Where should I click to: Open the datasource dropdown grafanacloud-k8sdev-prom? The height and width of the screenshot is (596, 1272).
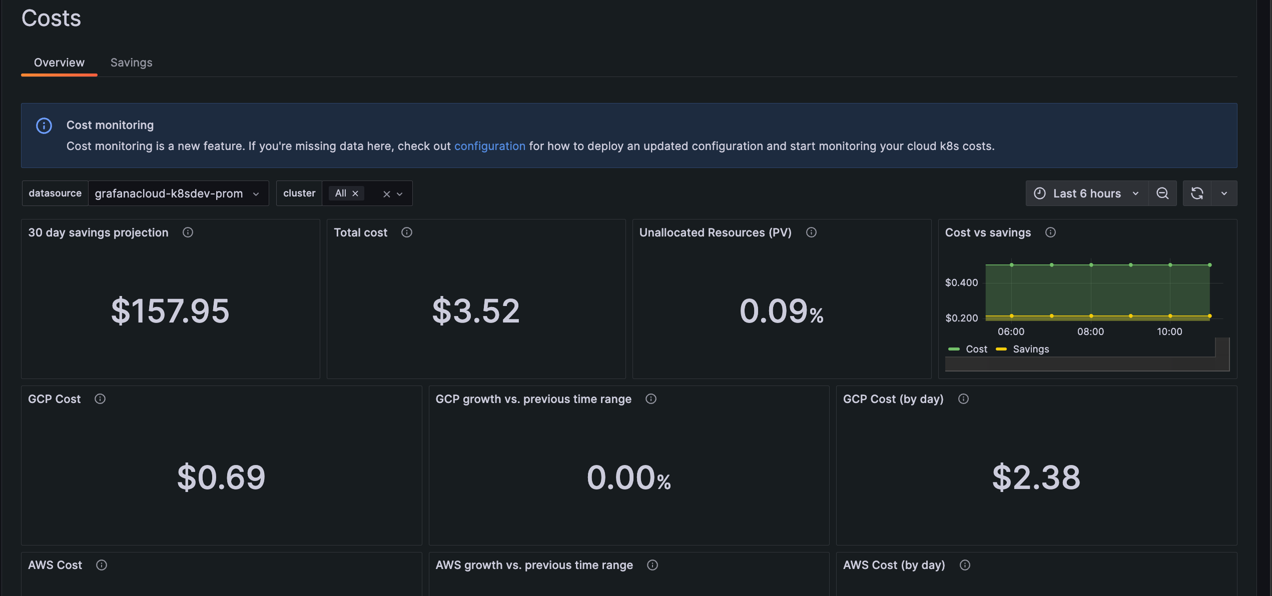[178, 193]
